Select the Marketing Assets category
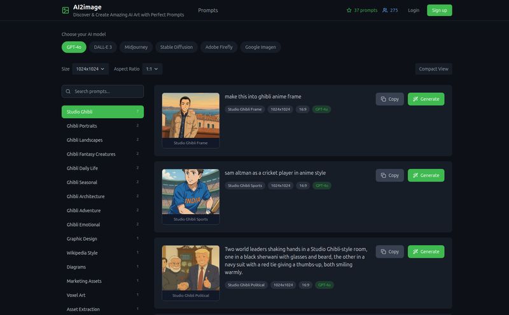 coord(102,281)
